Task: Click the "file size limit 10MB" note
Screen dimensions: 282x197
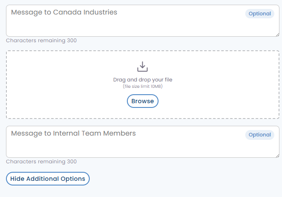Action: pos(143,87)
